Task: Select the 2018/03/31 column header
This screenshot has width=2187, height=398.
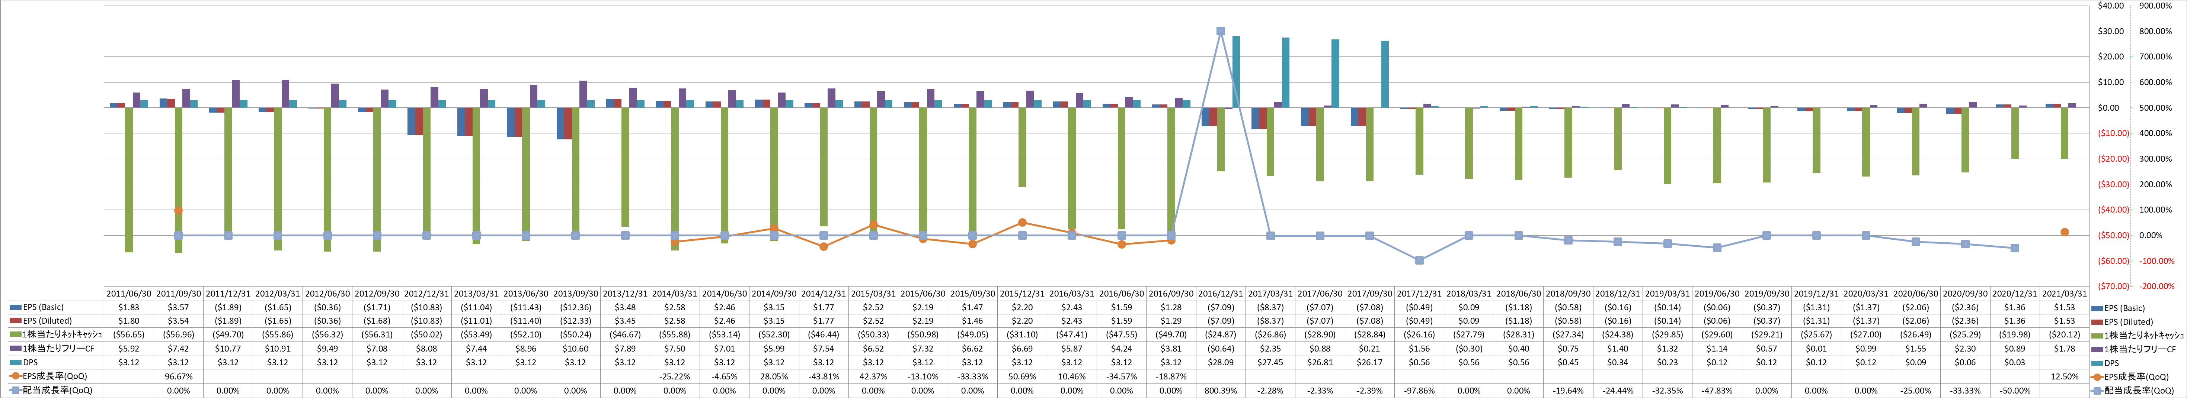Action: 1468,294
